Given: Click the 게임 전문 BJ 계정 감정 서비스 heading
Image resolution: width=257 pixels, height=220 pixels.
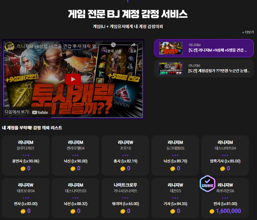Looking at the screenshot, I should pos(128,14).
